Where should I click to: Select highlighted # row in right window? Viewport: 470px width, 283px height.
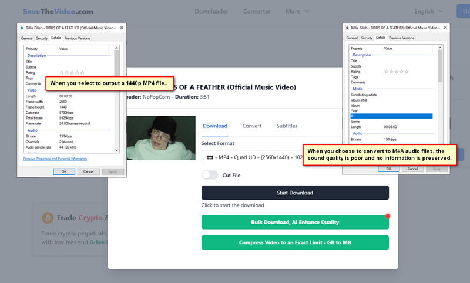click(391, 116)
